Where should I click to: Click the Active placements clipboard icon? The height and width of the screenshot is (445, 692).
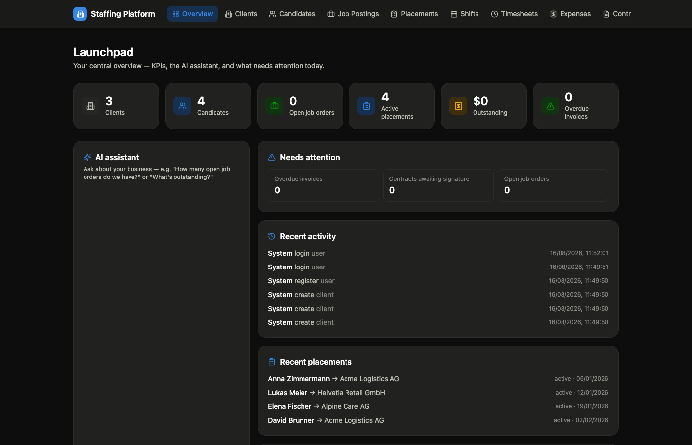[x=366, y=106]
